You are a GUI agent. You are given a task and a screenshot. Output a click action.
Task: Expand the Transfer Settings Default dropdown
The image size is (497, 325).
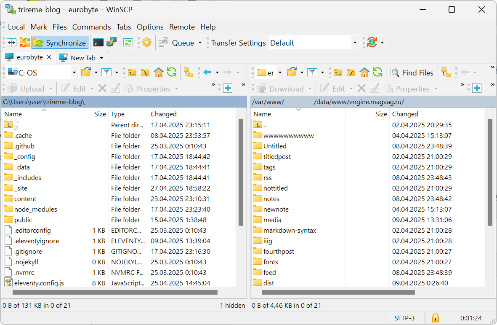[x=355, y=43]
